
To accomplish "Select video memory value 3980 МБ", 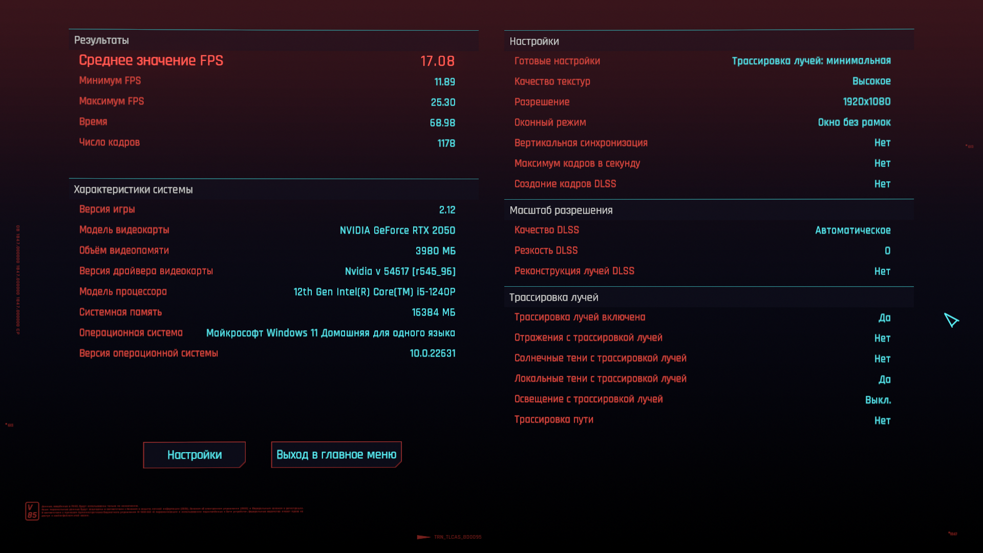I will pos(435,251).
